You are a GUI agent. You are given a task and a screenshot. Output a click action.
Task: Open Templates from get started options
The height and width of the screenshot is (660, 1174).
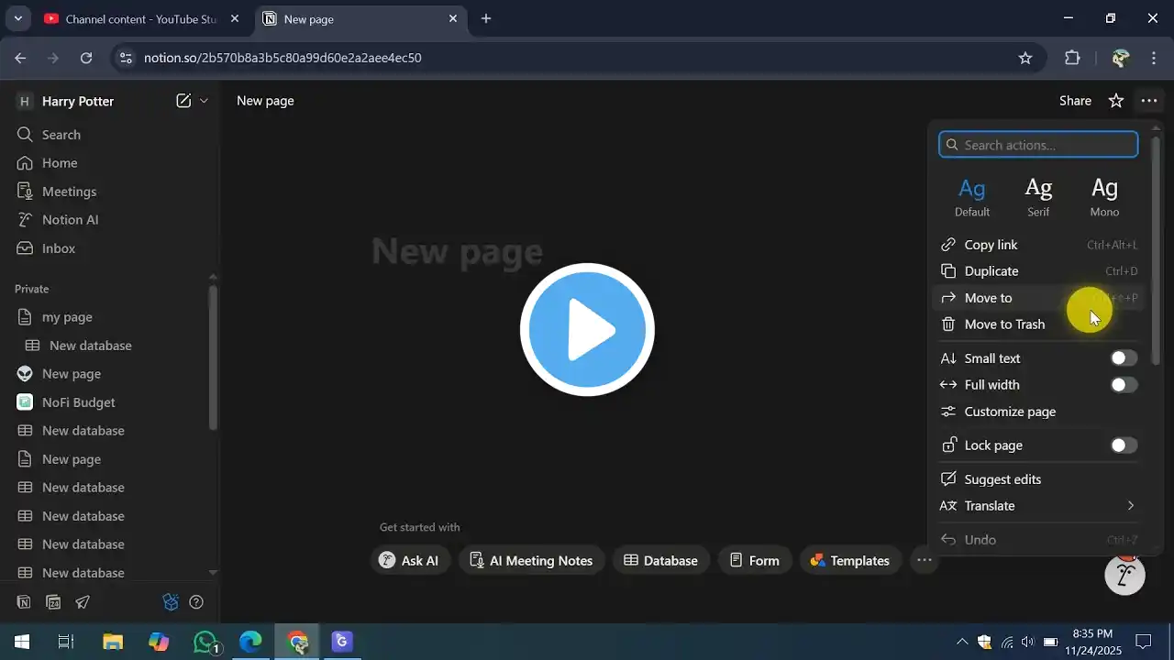(850, 560)
